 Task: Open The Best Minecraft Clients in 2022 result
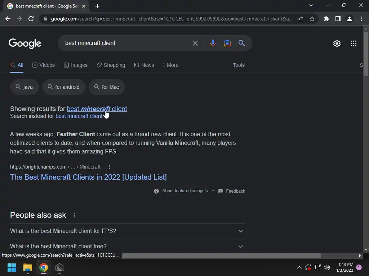point(88,177)
